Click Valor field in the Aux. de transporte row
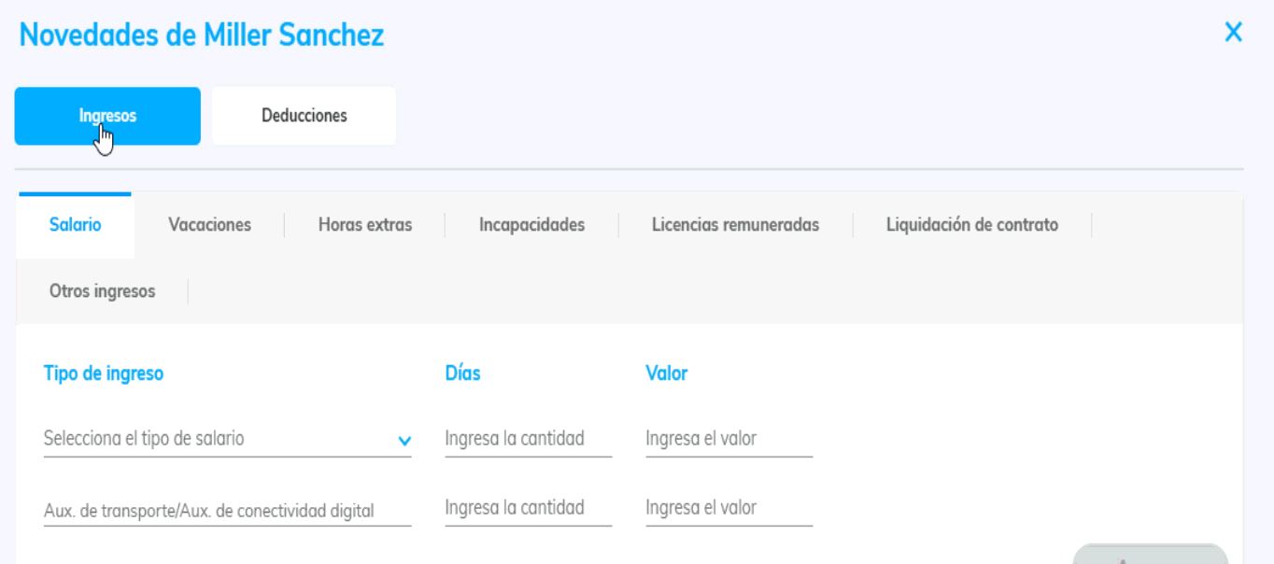The image size is (1274, 564). 729,509
